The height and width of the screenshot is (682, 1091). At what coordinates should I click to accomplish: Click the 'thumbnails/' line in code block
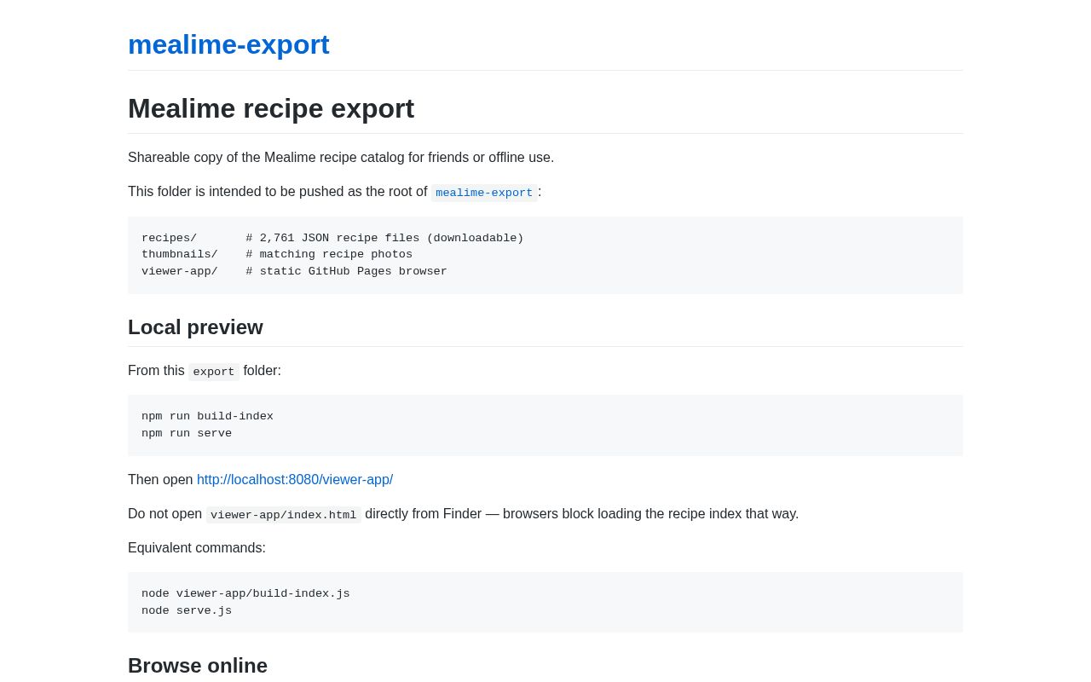pos(277,255)
